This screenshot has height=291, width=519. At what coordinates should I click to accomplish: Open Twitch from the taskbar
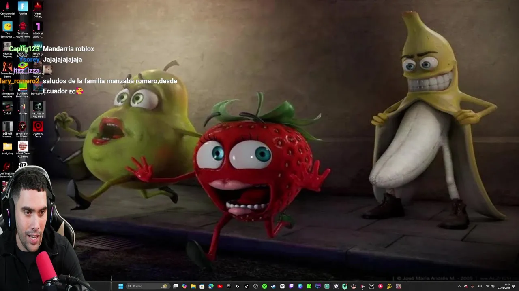(x=291, y=286)
